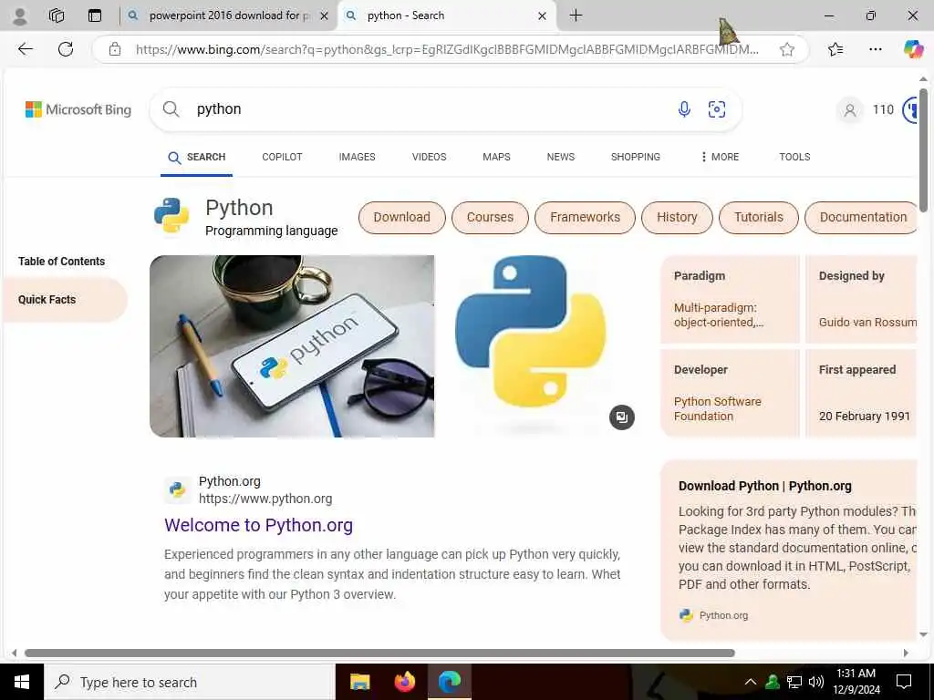Switch to the VIDEOS tab
Viewport: 934px width, 700px height.
coord(429,157)
